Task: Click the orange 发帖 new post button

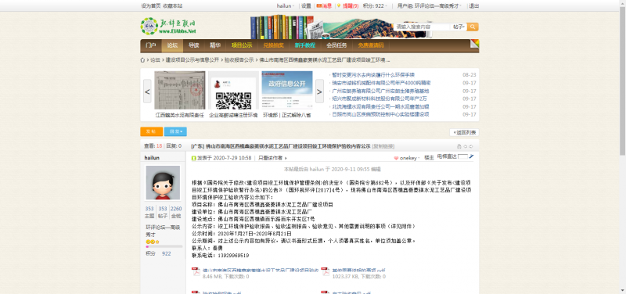Action: (x=151, y=131)
